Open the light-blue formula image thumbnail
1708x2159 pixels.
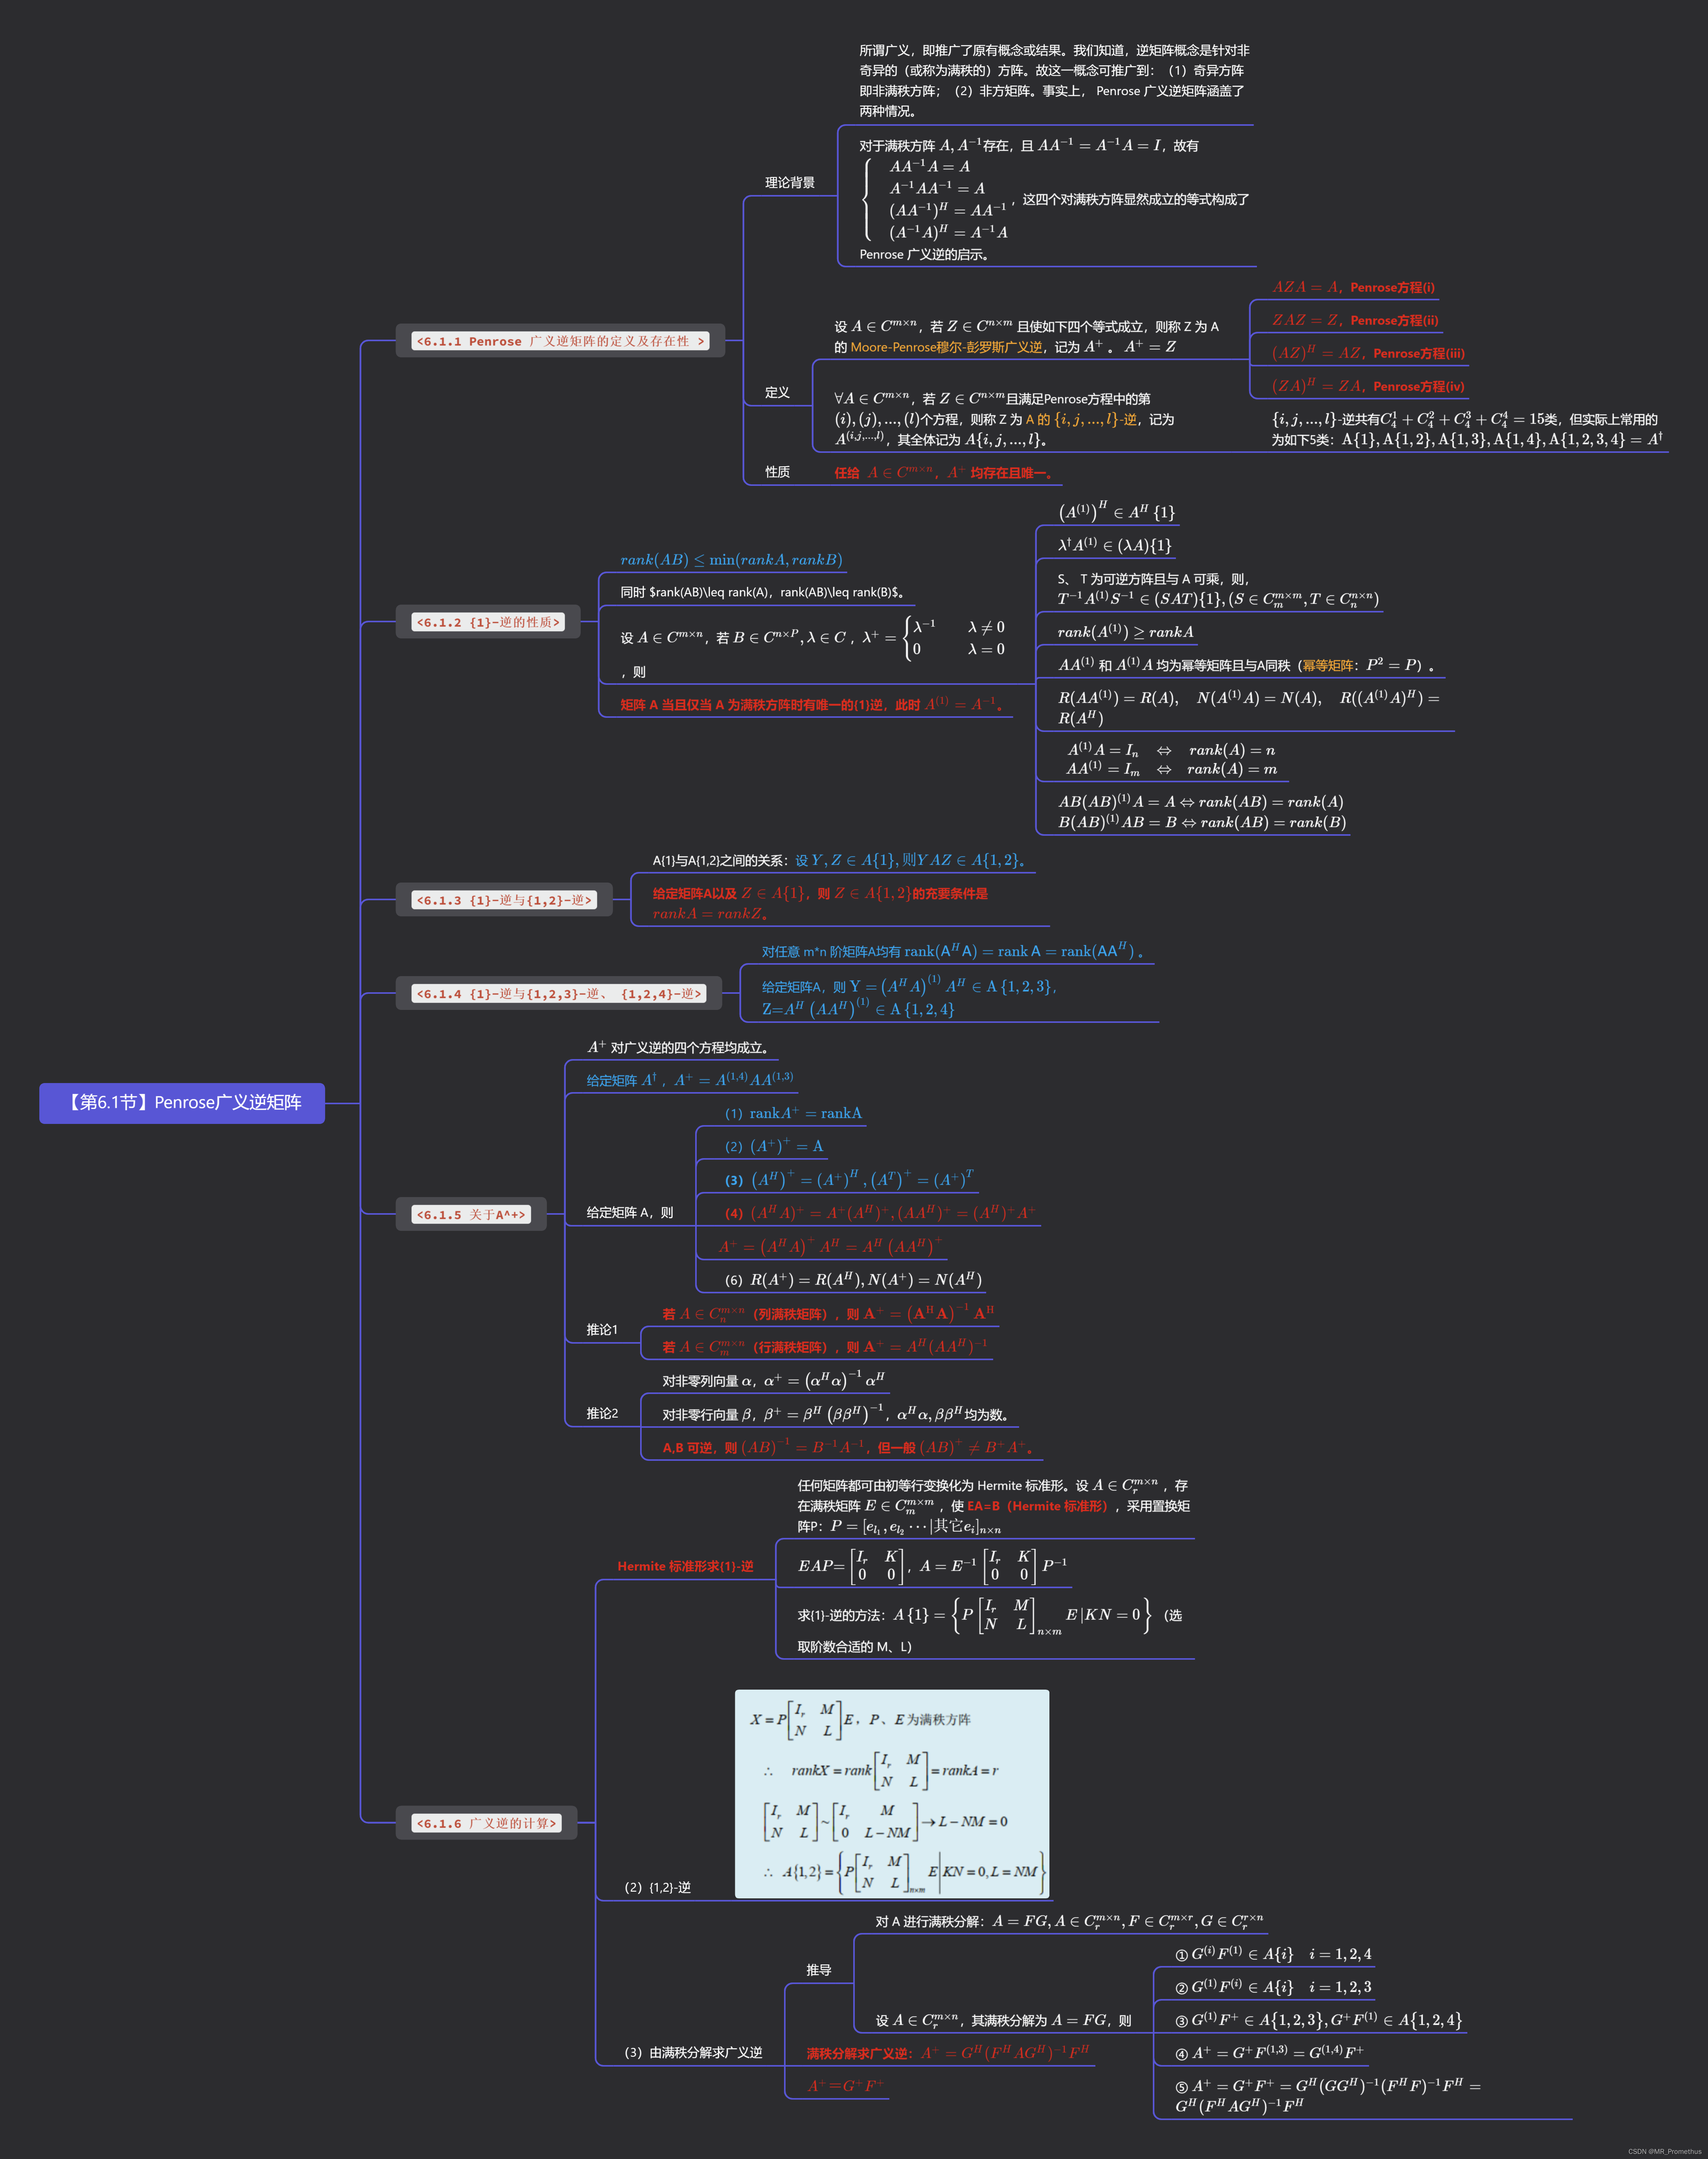point(892,1794)
